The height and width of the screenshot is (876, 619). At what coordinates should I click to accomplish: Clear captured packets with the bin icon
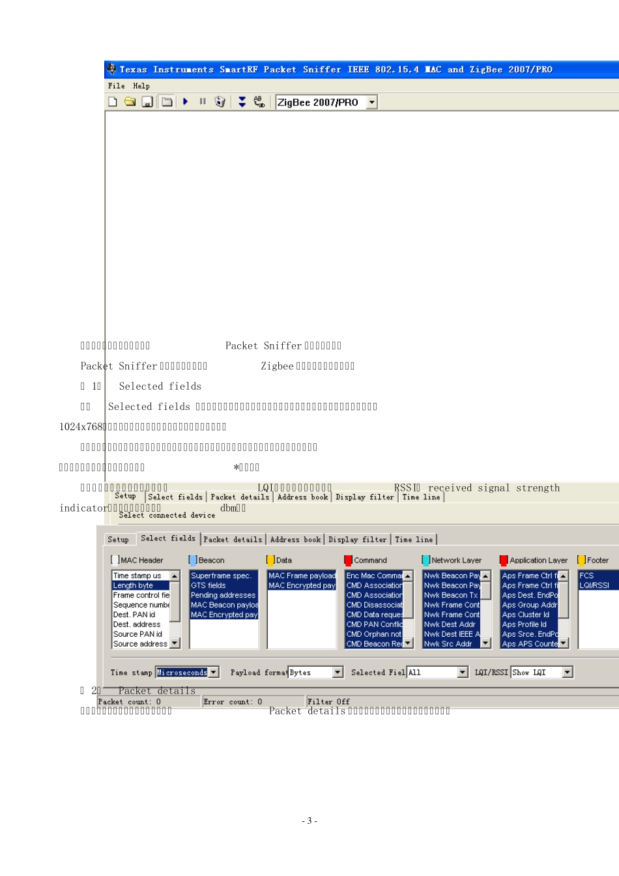click(x=220, y=102)
